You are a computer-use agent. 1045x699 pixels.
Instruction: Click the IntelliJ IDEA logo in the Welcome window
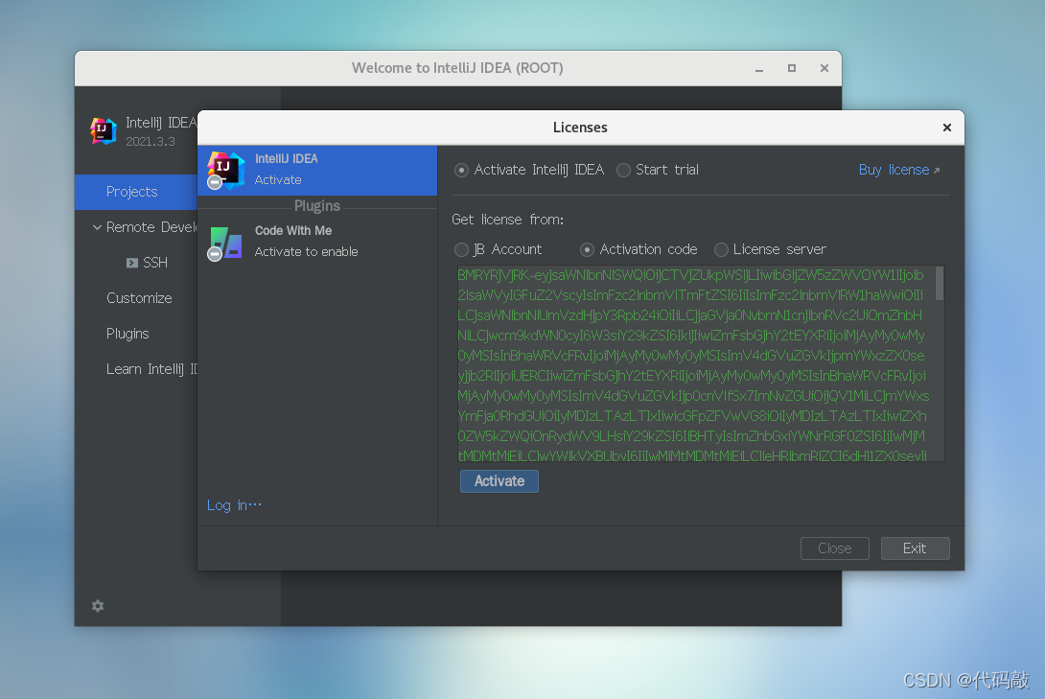(x=104, y=130)
